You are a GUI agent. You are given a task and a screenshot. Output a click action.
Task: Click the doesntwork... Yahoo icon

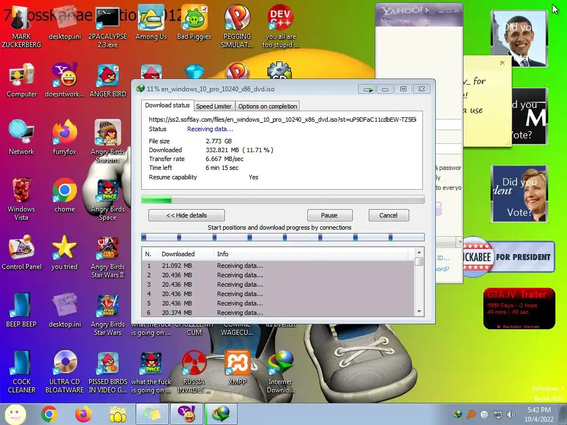(64, 80)
